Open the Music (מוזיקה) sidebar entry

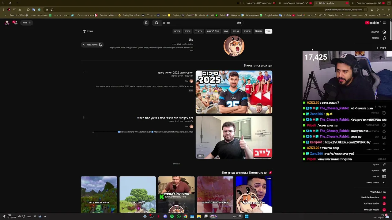coord(379,164)
